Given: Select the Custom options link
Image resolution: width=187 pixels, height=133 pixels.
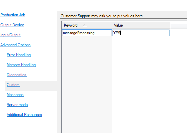Looking at the screenshot, I should click(x=13, y=85).
